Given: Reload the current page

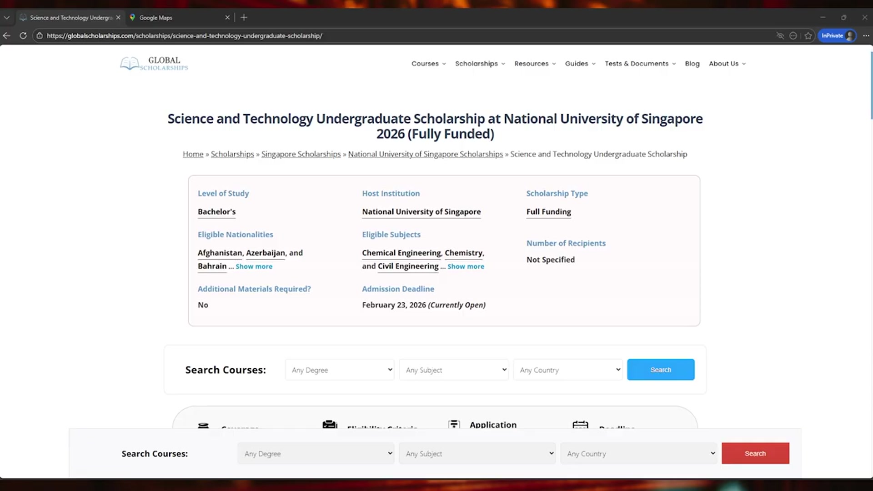Looking at the screenshot, I should pos(23,35).
